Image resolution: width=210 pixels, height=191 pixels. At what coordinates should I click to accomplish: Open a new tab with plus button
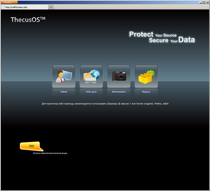click(51, 7)
